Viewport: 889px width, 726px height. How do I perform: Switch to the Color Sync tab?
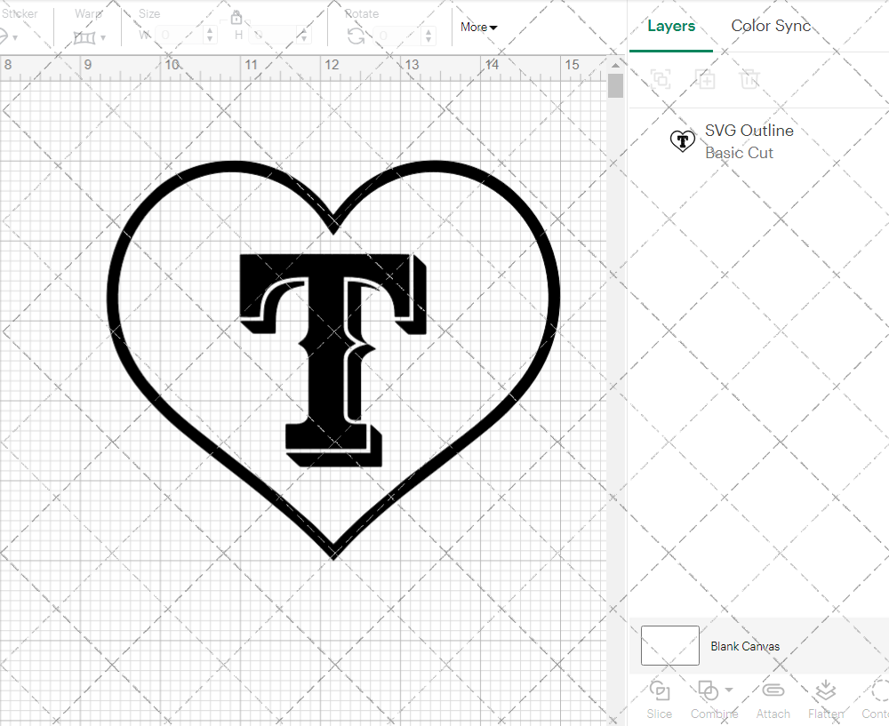point(771,26)
